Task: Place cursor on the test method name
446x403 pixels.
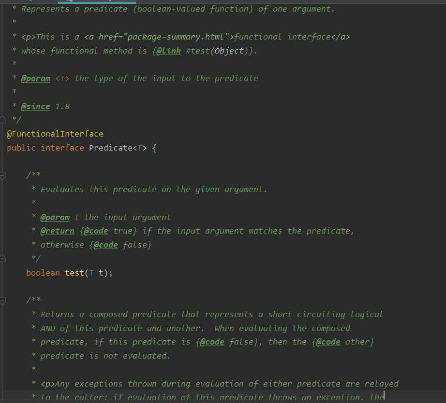Action: (x=74, y=273)
